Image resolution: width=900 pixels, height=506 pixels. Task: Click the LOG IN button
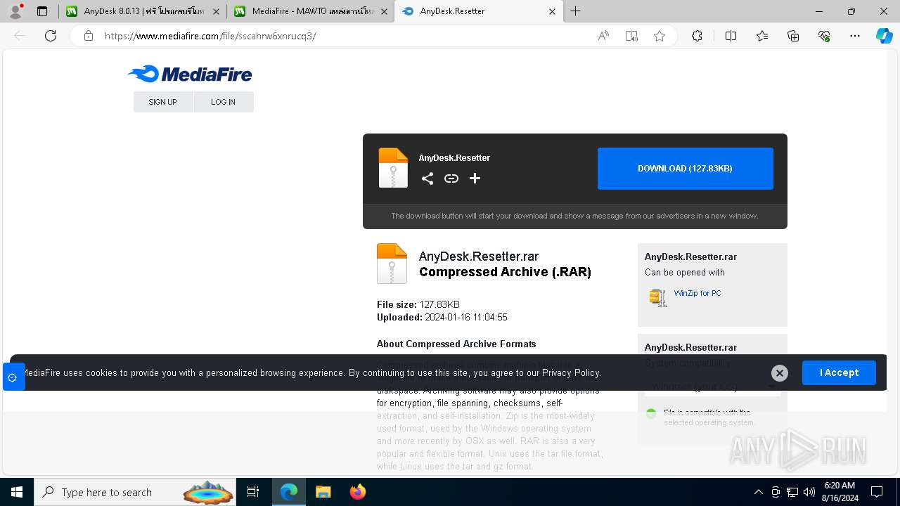tap(223, 102)
